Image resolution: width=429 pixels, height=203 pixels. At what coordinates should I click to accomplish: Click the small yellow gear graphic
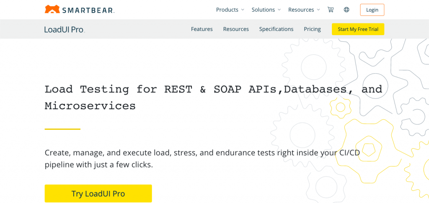(340, 108)
